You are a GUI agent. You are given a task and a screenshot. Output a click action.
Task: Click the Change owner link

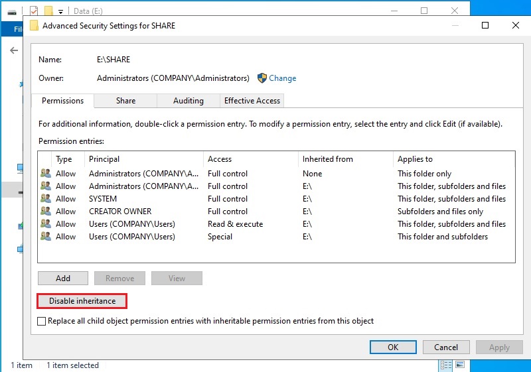tap(282, 78)
